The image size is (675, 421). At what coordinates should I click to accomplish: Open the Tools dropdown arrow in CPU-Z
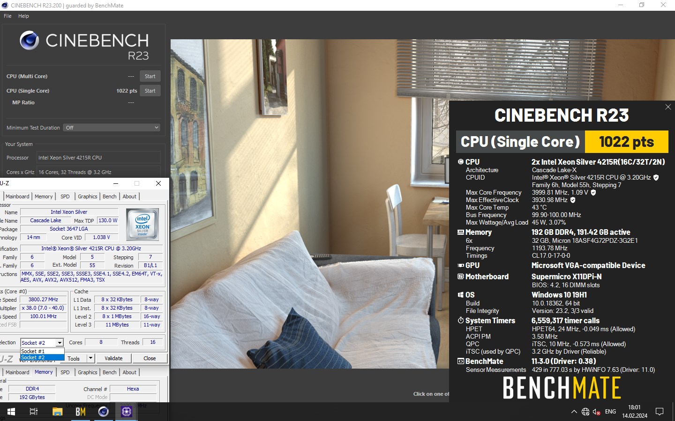pyautogui.click(x=91, y=358)
